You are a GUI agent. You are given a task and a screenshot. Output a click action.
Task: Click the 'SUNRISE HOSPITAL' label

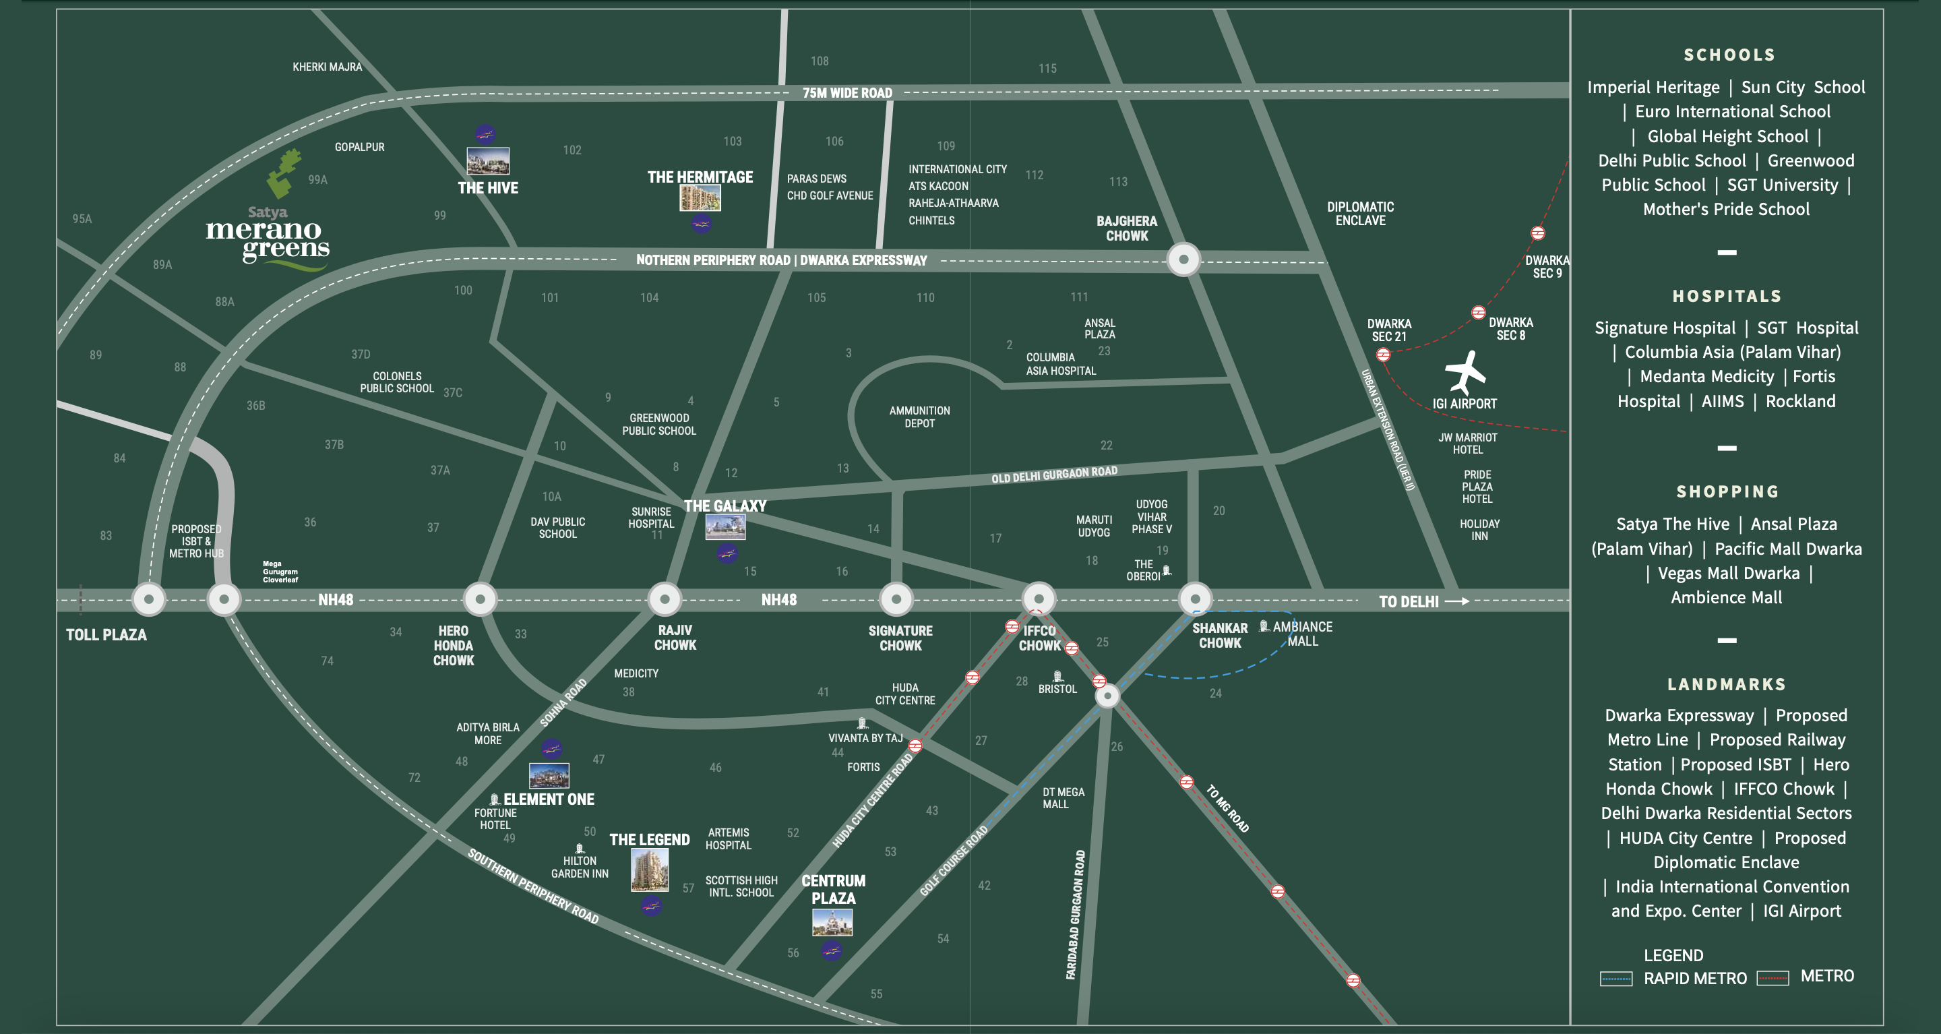coord(651,518)
